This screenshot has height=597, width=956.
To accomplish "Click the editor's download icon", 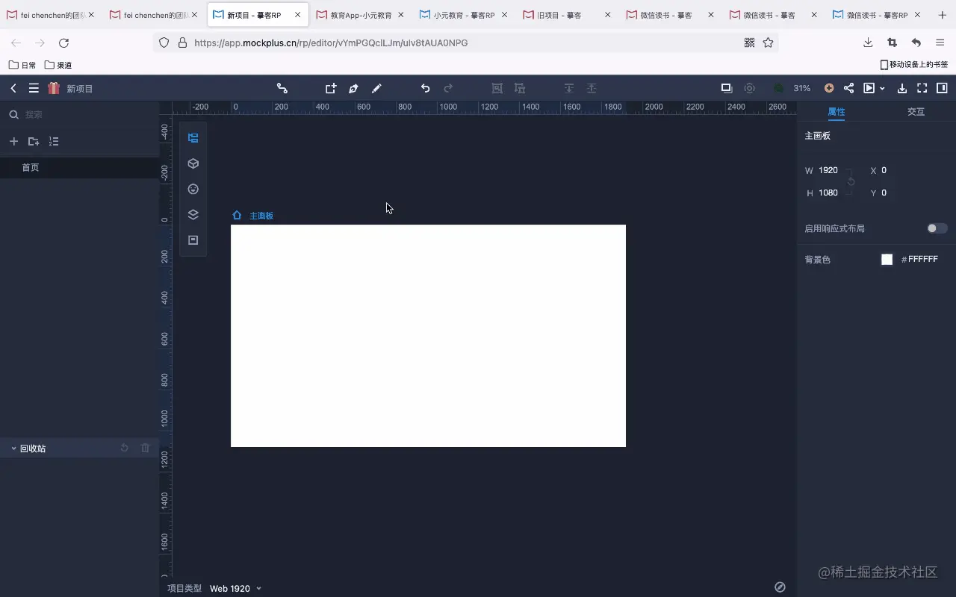I will click(x=901, y=88).
